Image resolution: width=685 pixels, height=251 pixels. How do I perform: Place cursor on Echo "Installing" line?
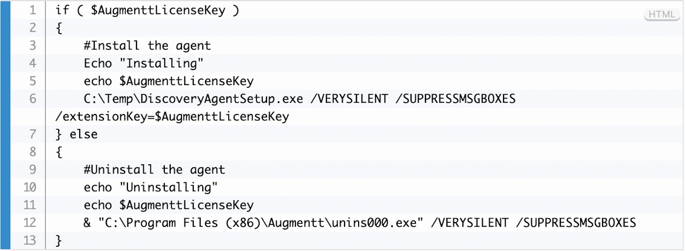[143, 63]
